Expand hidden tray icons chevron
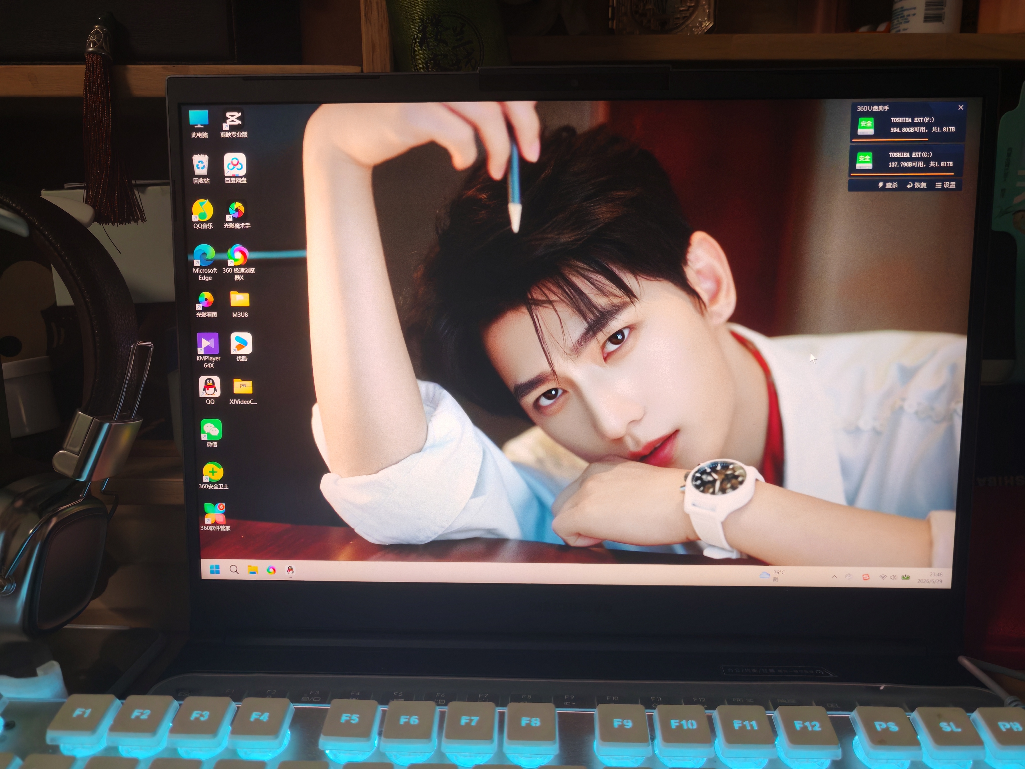Viewport: 1025px width, 769px height. tap(834, 577)
